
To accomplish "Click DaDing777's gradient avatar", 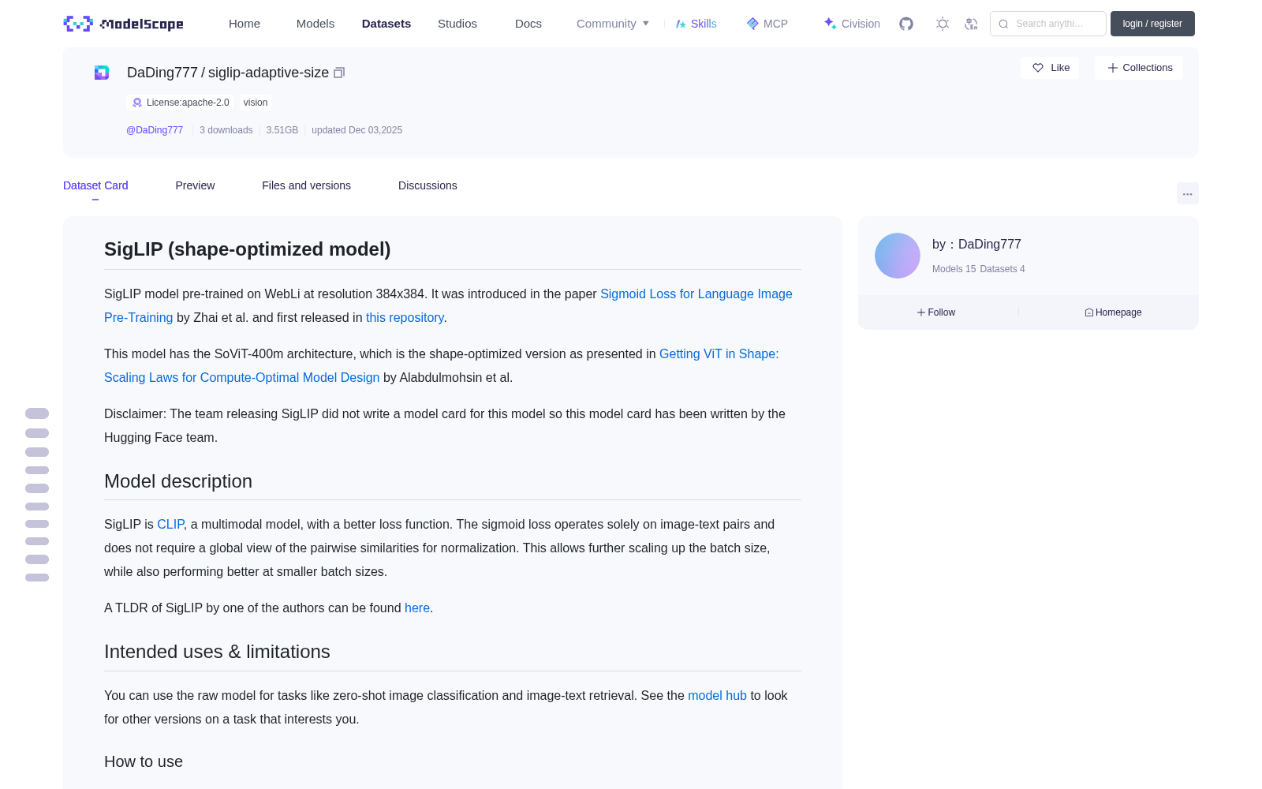I will click(898, 256).
